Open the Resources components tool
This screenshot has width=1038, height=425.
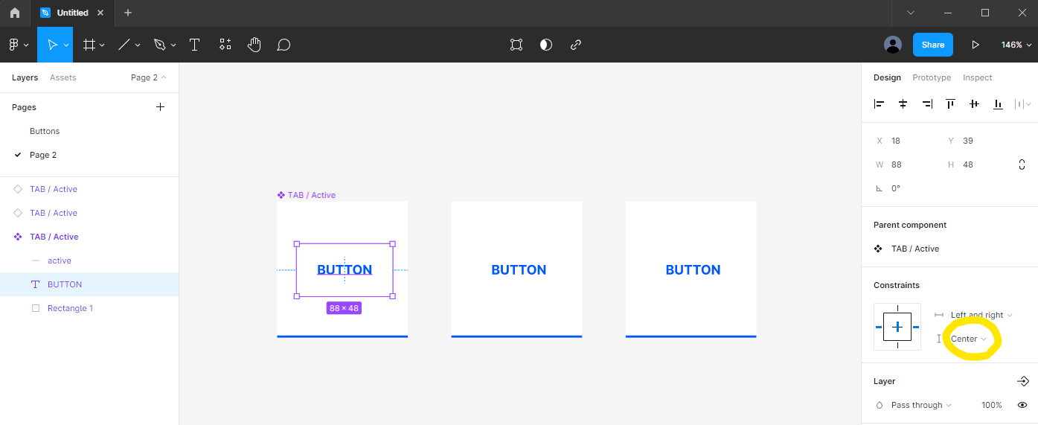click(225, 45)
